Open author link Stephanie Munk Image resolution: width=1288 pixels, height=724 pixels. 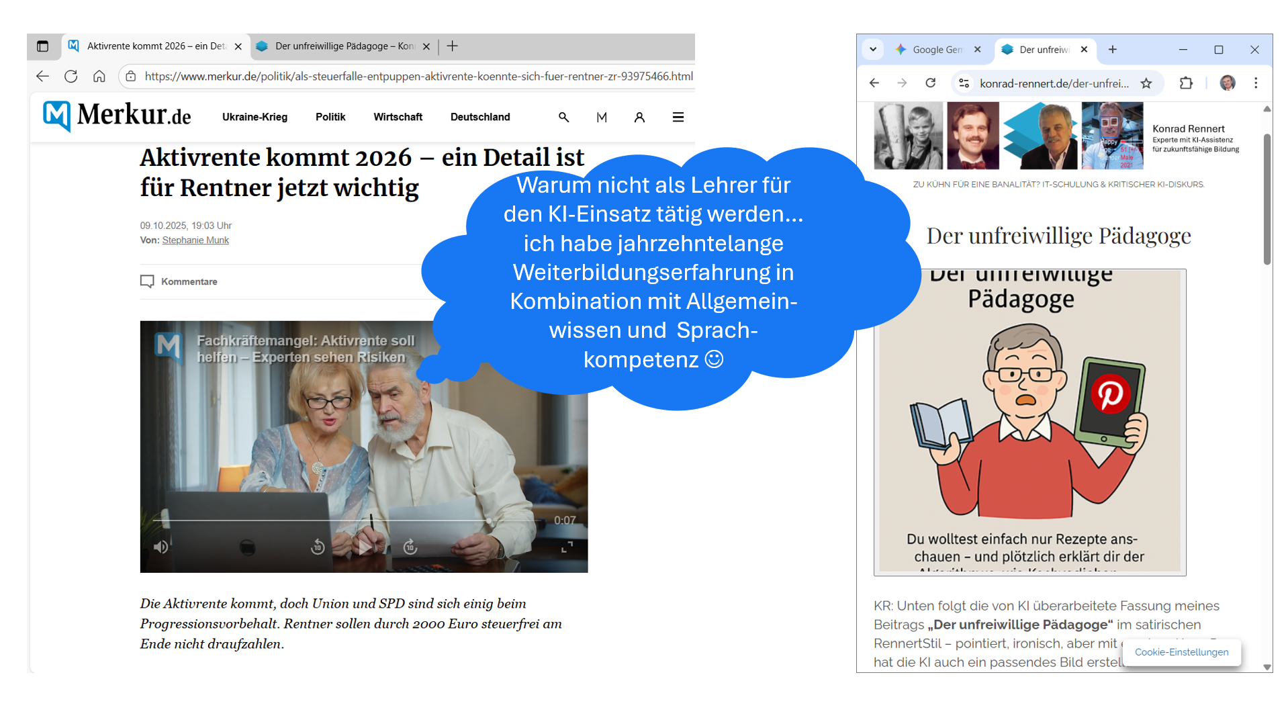click(195, 240)
